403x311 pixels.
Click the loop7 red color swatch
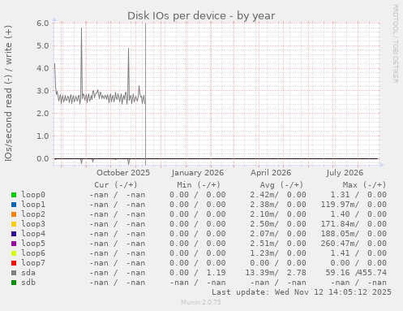point(14,263)
